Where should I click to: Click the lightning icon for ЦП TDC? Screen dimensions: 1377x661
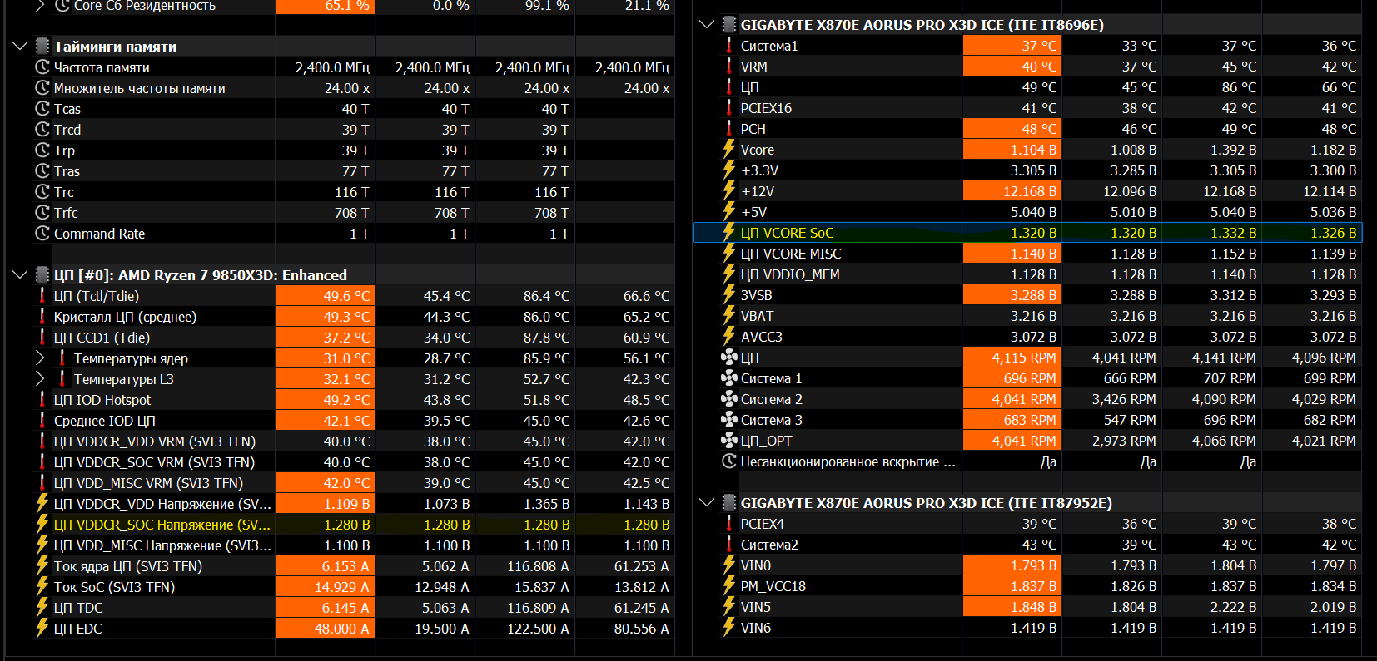[x=42, y=607]
